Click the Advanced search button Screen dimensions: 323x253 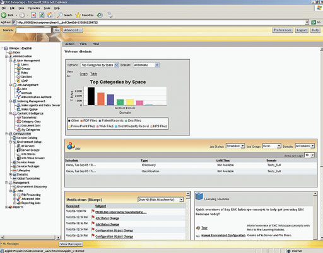point(73,30)
